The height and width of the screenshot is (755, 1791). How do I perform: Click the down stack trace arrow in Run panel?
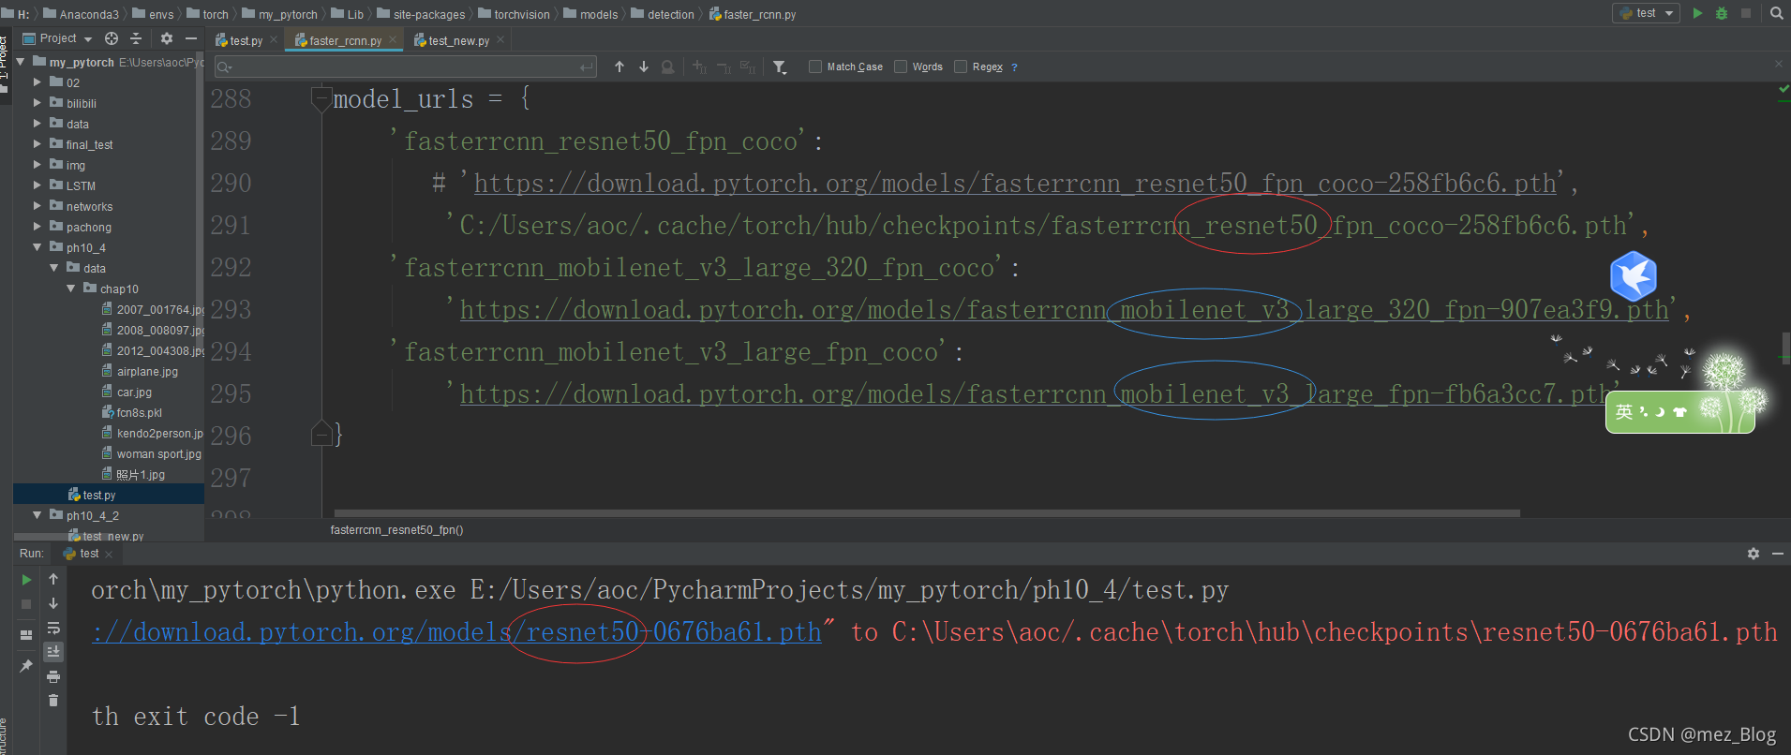(53, 603)
